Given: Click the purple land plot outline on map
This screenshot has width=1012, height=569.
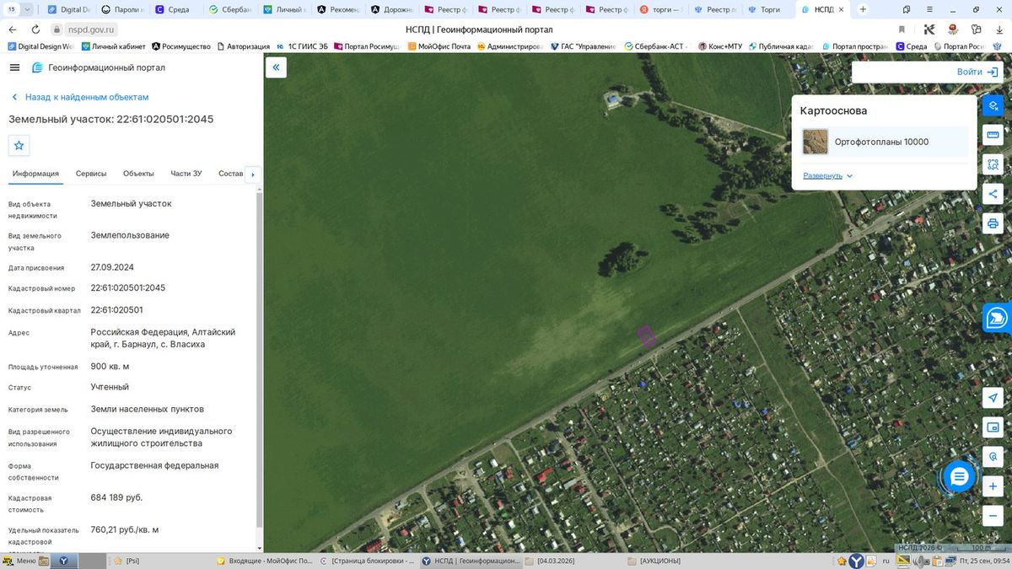Looking at the screenshot, I should 647,336.
